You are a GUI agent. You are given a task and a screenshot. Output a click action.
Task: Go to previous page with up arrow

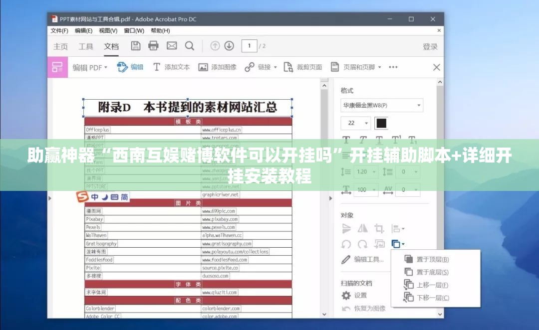click(x=215, y=46)
